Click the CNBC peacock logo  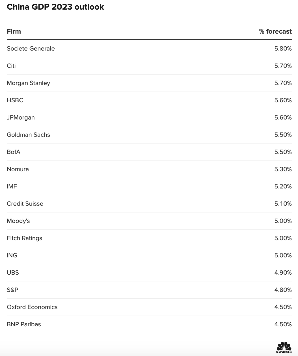coord(284,348)
